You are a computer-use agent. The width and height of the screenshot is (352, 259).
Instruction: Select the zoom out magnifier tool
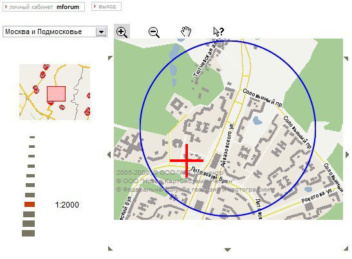pos(154,32)
